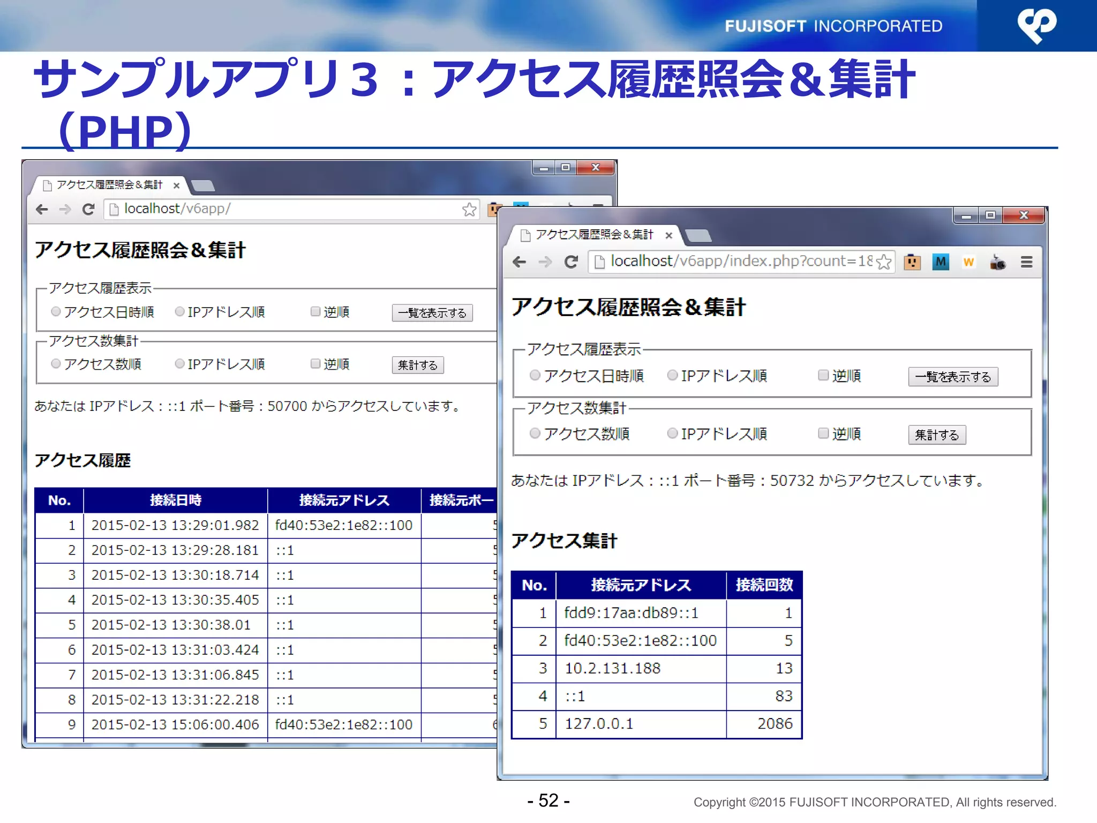Click count value 2086
1097x823 pixels.
pos(775,724)
